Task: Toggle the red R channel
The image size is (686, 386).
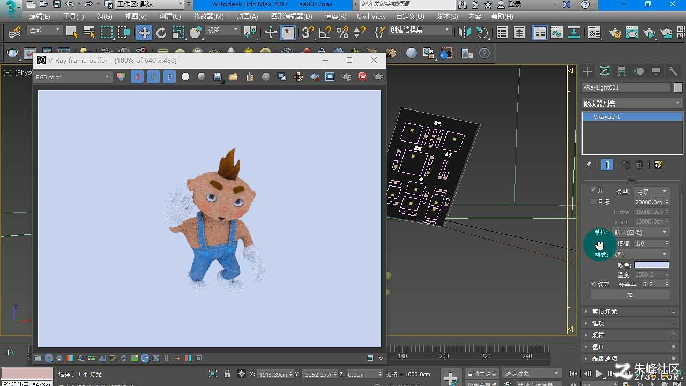Action: [x=138, y=77]
